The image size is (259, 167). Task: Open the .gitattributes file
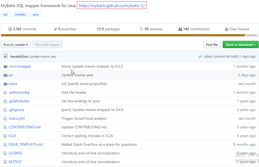coord(19,101)
